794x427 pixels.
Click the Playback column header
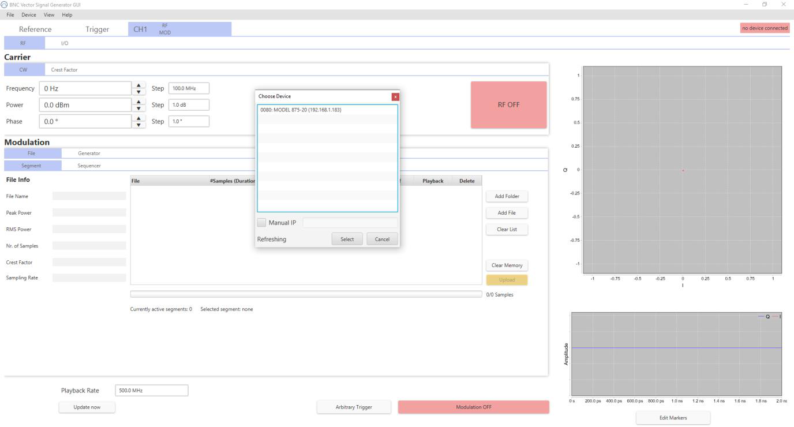pyautogui.click(x=433, y=181)
